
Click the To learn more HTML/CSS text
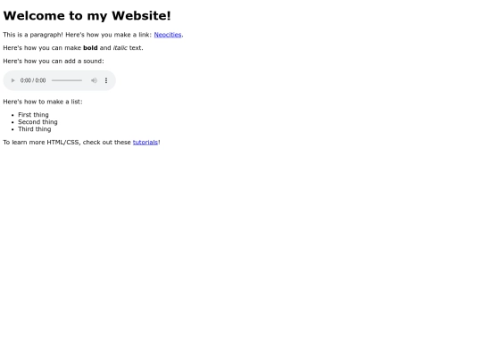[42, 142]
